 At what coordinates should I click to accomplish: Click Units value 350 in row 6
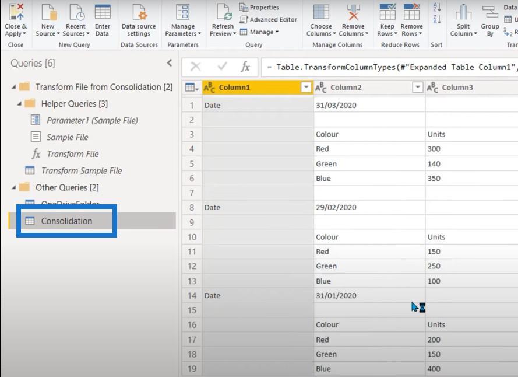click(471, 179)
